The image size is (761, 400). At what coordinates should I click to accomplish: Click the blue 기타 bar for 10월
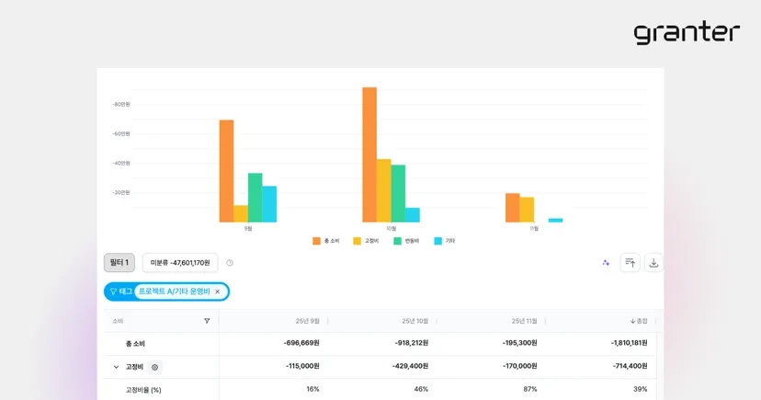[x=413, y=215]
